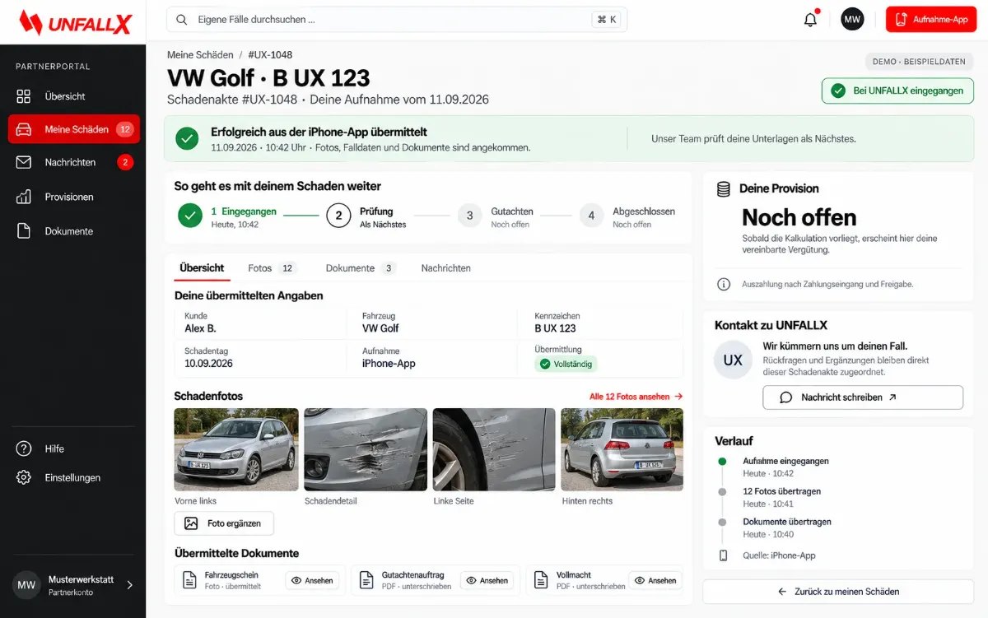Open the Vorne links photo thumbnail

click(236, 449)
